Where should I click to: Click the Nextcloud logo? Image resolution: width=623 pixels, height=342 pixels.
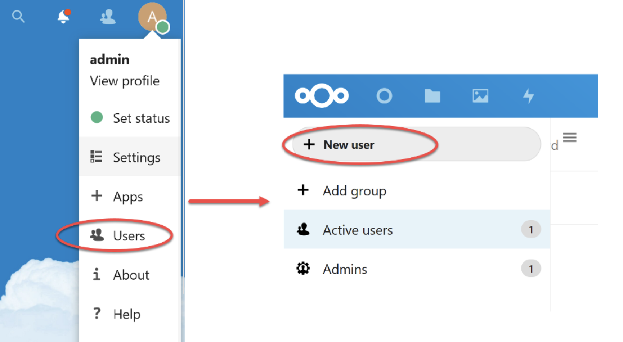322,96
